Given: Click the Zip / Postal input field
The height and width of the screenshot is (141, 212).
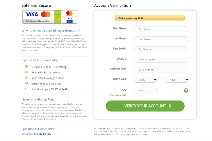Looking at the screenshot, I should (x=161, y=49).
